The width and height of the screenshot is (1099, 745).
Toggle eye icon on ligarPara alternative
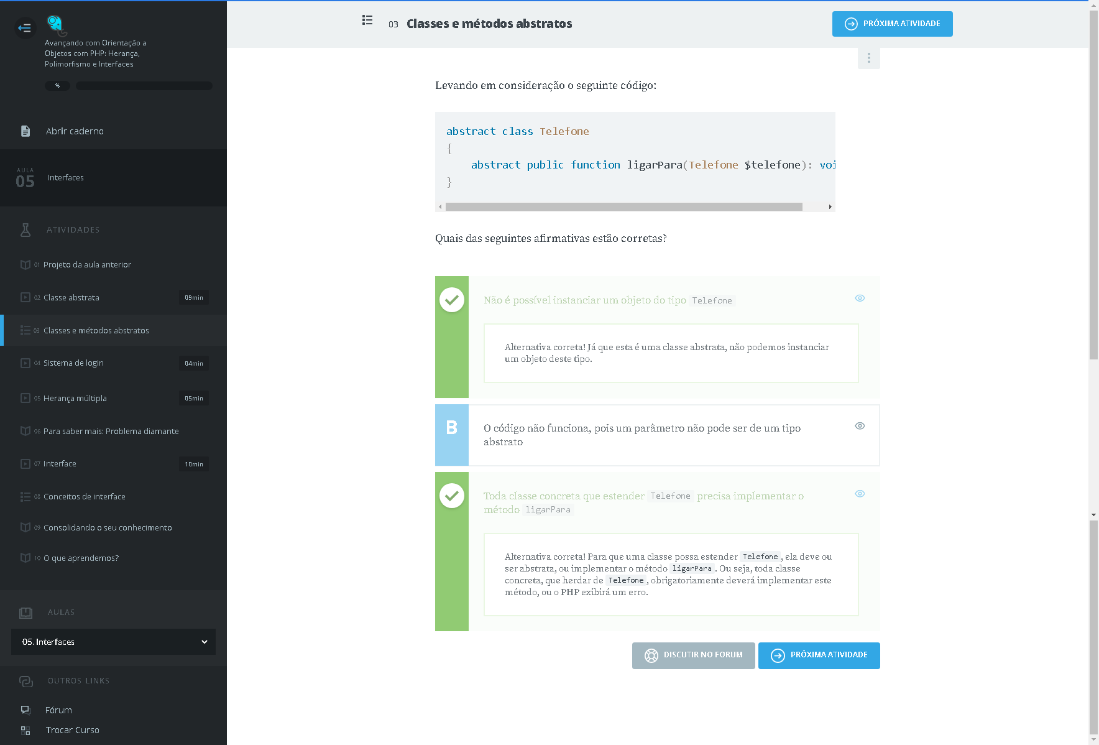860,494
